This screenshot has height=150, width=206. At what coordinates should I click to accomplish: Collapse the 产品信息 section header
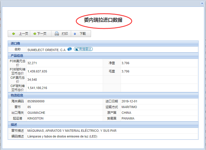(x=17, y=56)
